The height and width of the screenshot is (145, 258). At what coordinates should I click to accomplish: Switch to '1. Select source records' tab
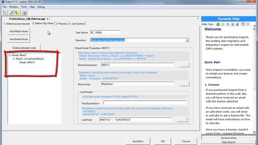click(17, 24)
